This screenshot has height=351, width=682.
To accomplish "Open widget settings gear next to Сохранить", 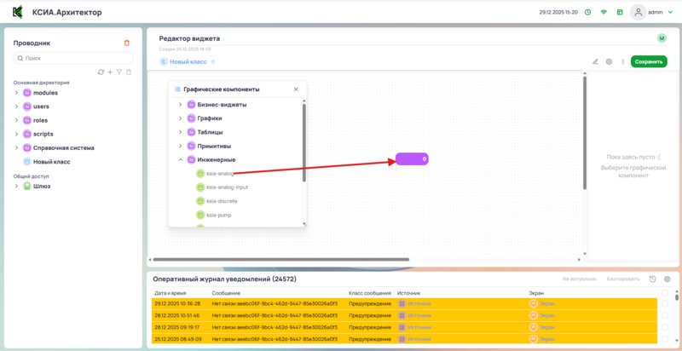I will (609, 61).
